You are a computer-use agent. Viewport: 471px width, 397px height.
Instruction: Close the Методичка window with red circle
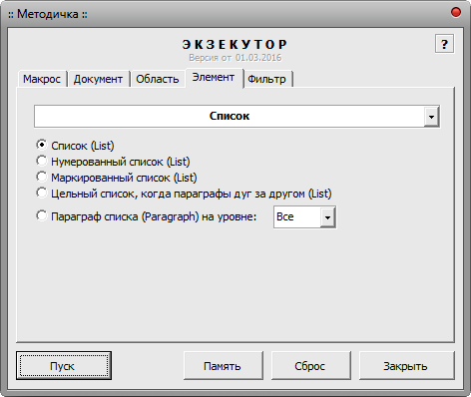tap(456, 13)
